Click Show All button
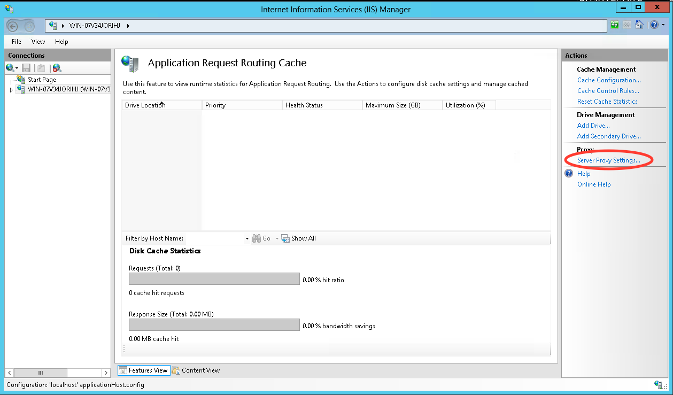Viewport: 673px width, 395px height. coord(298,238)
